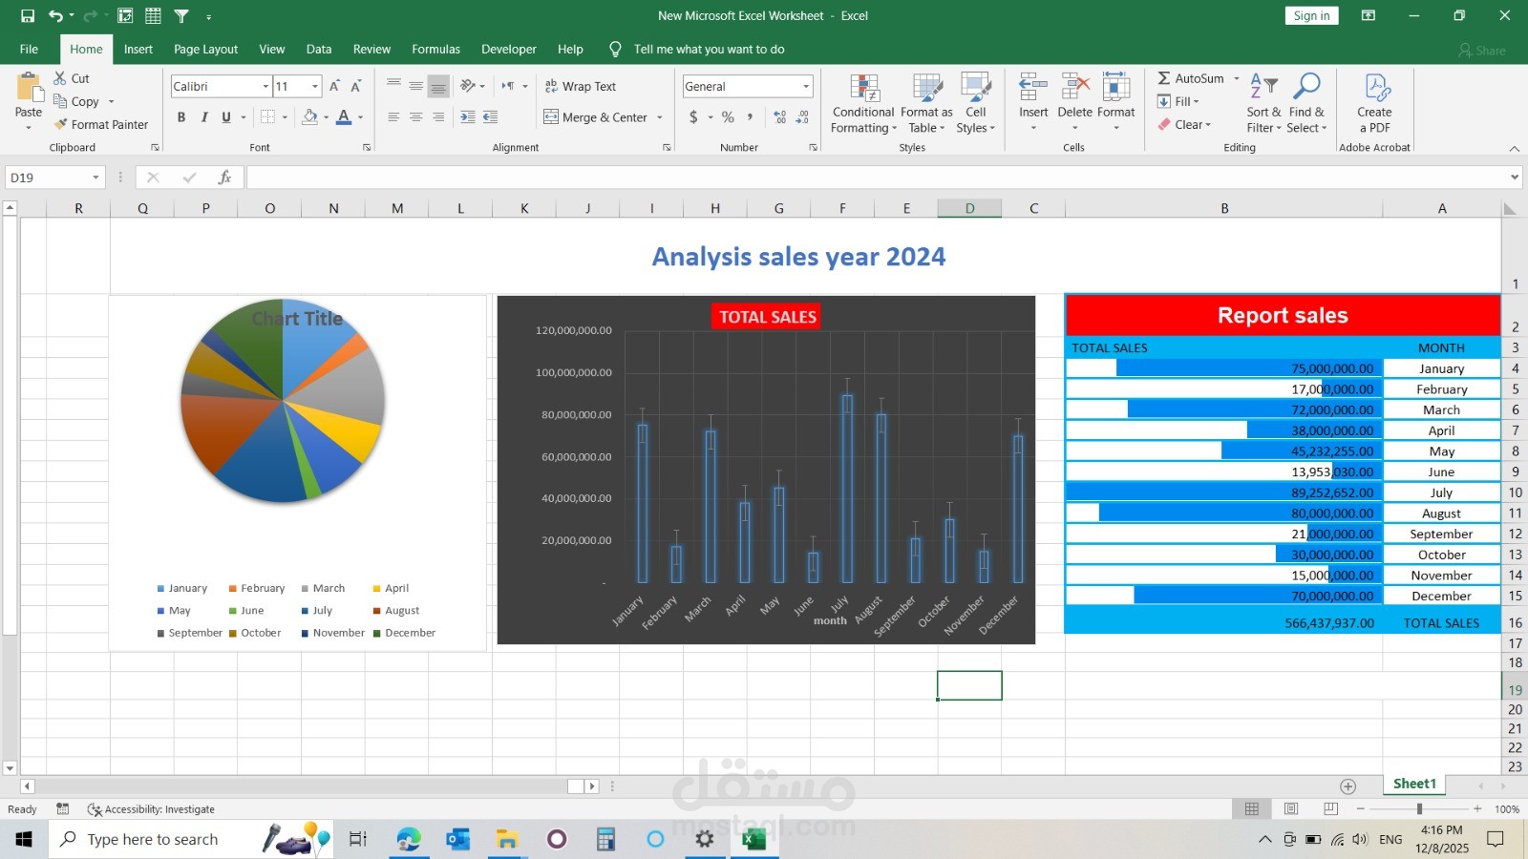Image resolution: width=1528 pixels, height=859 pixels.
Task: Toggle Top Align
Action: click(393, 86)
